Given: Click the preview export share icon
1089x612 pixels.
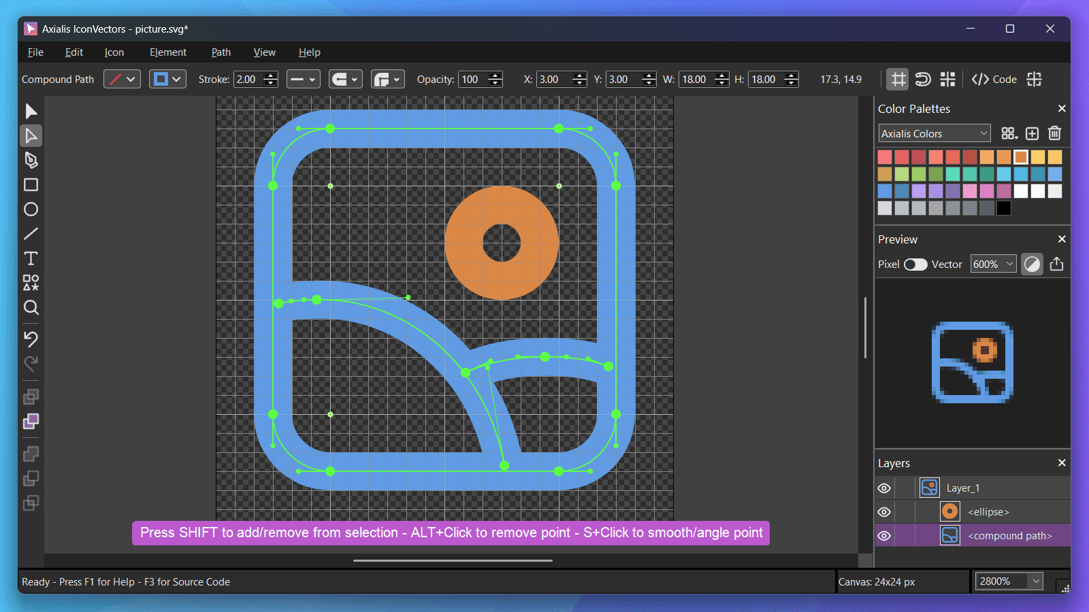Looking at the screenshot, I should tap(1056, 264).
